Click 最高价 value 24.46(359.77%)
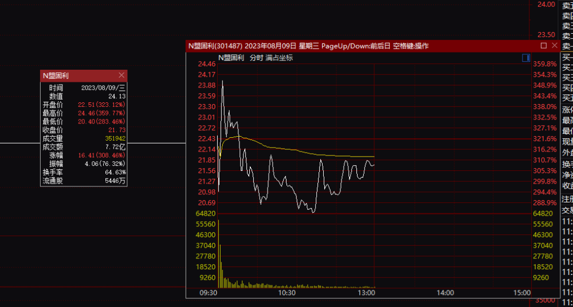This screenshot has height=307, width=573. point(101,113)
